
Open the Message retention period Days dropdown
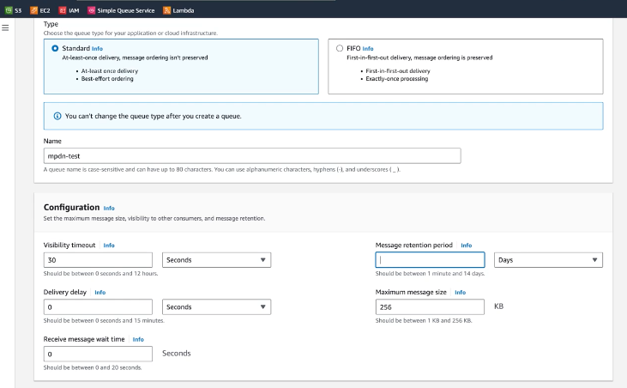[548, 260]
